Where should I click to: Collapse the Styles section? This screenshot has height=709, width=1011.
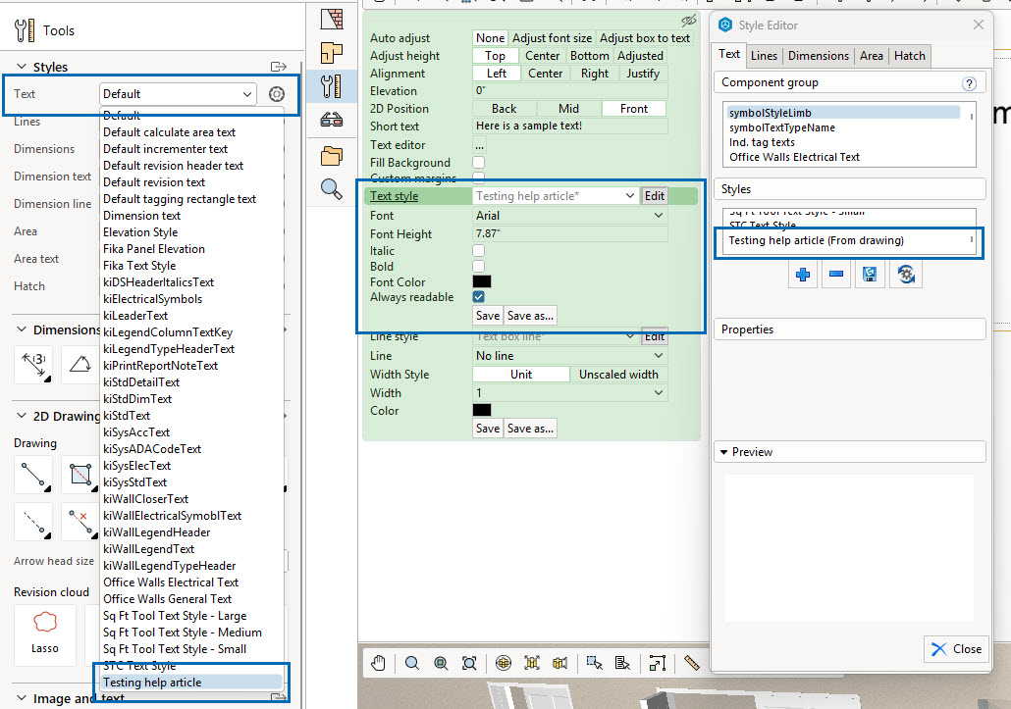pos(22,67)
